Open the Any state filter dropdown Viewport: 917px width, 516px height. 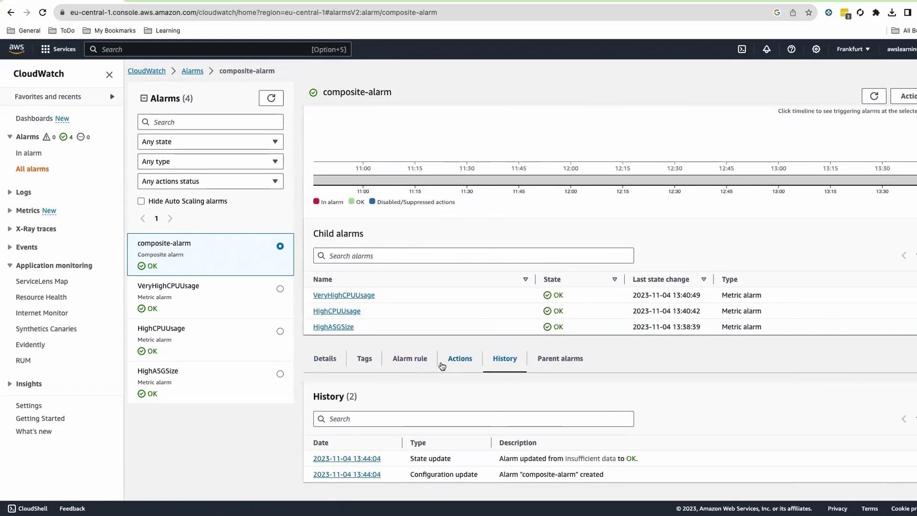click(210, 141)
